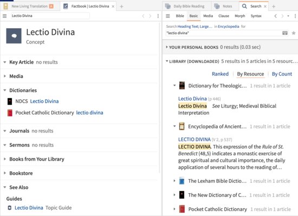Expand Your Personal Books results
Screen dimensions: 298x216
coord(167,47)
